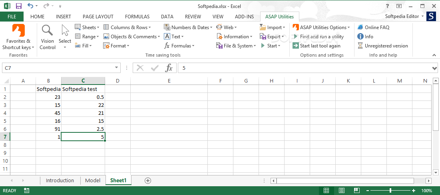Screen dimensions: 440x195
Task: Click the Softpedia test header cell
Action: [83, 89]
